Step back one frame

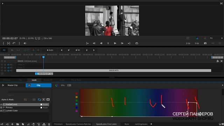click(94, 43)
